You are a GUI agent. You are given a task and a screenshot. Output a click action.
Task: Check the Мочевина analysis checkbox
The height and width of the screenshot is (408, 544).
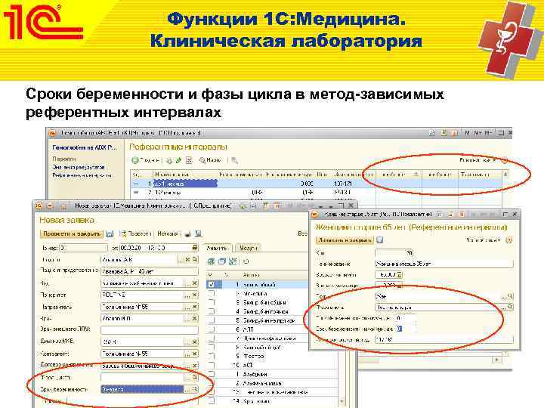[x=212, y=293]
